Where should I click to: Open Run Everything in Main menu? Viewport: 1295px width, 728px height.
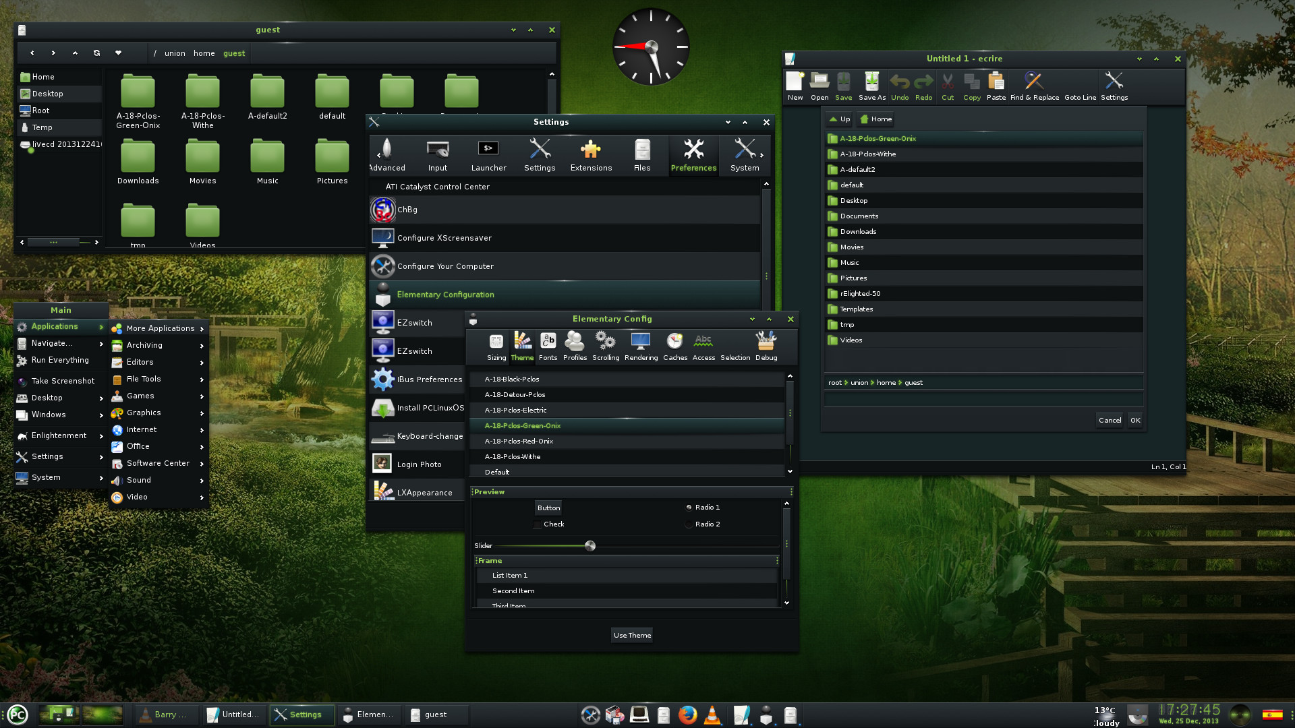point(61,360)
